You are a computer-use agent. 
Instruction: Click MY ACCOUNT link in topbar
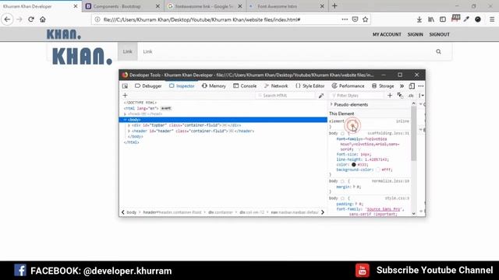[x=387, y=34]
